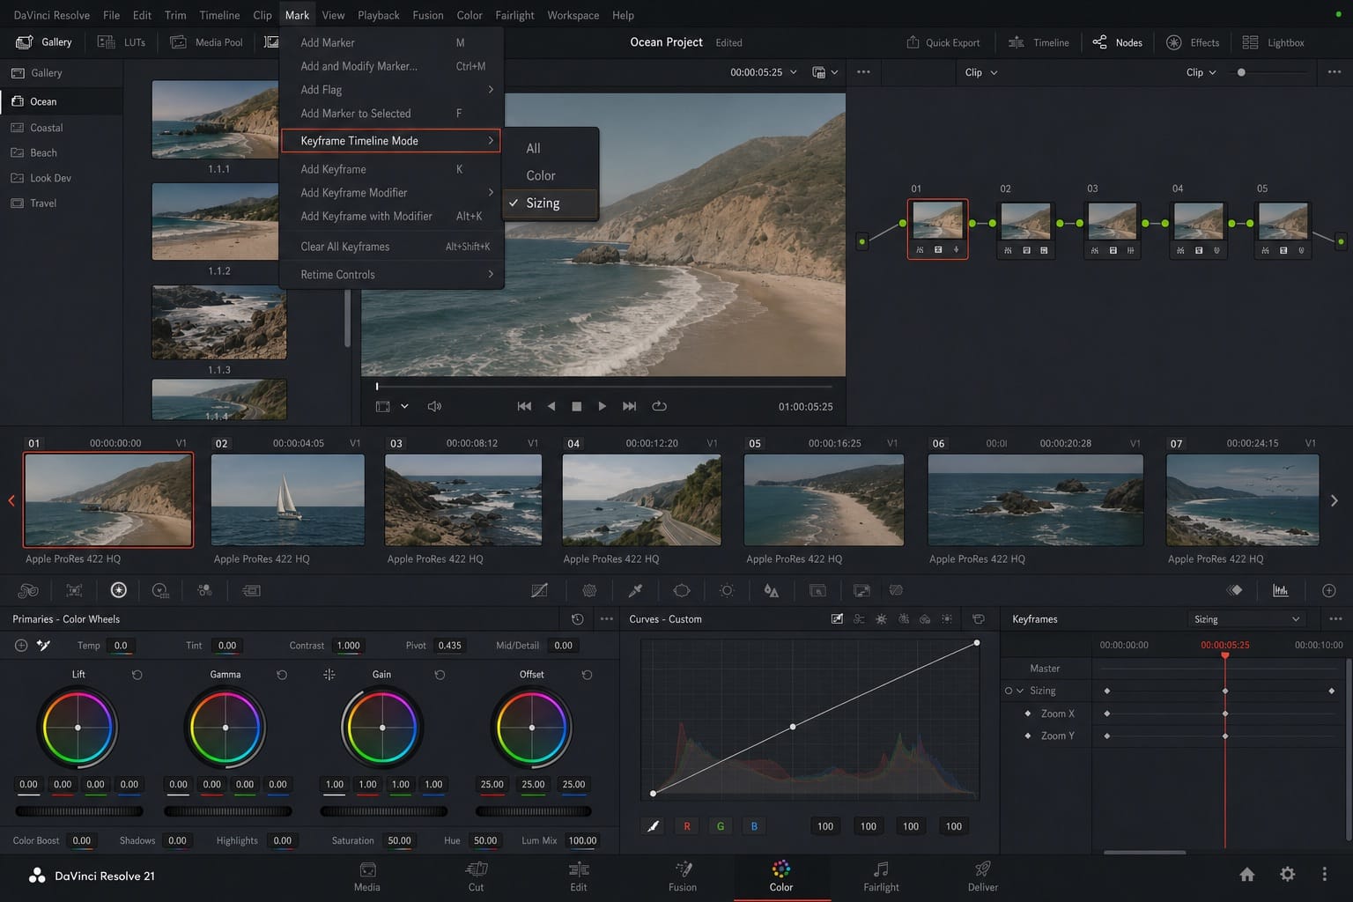Toggle loop playback in viewer
This screenshot has height=902, width=1353.
pyautogui.click(x=659, y=406)
